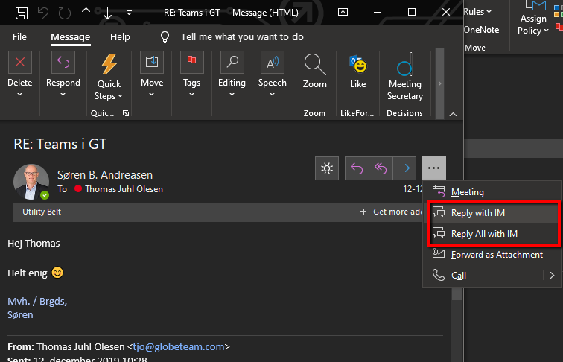Open Quick Steps lightning bolt menu
The width and height of the screenshot is (563, 362).
pyautogui.click(x=109, y=77)
